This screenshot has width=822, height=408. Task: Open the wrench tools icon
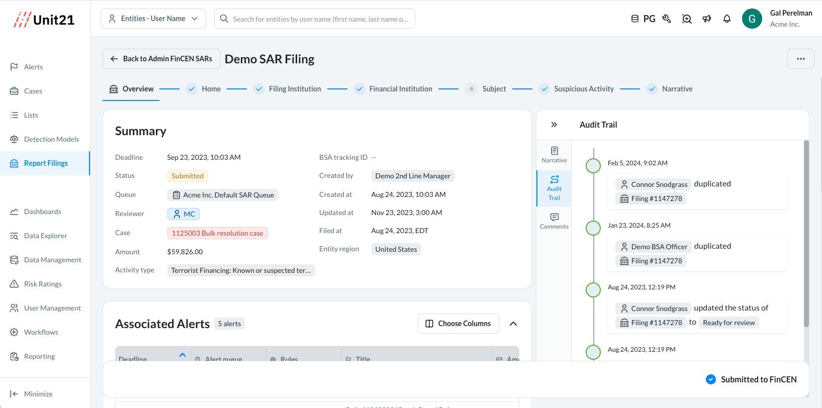[x=667, y=19]
